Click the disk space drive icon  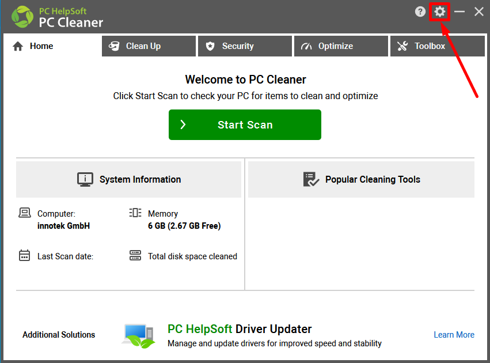(135, 255)
